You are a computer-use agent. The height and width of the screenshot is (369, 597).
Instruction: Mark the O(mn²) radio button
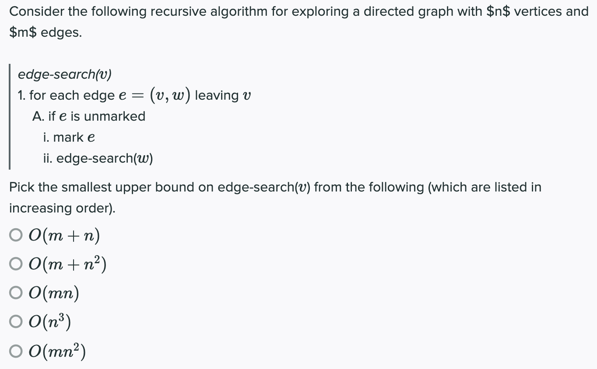[16, 351]
